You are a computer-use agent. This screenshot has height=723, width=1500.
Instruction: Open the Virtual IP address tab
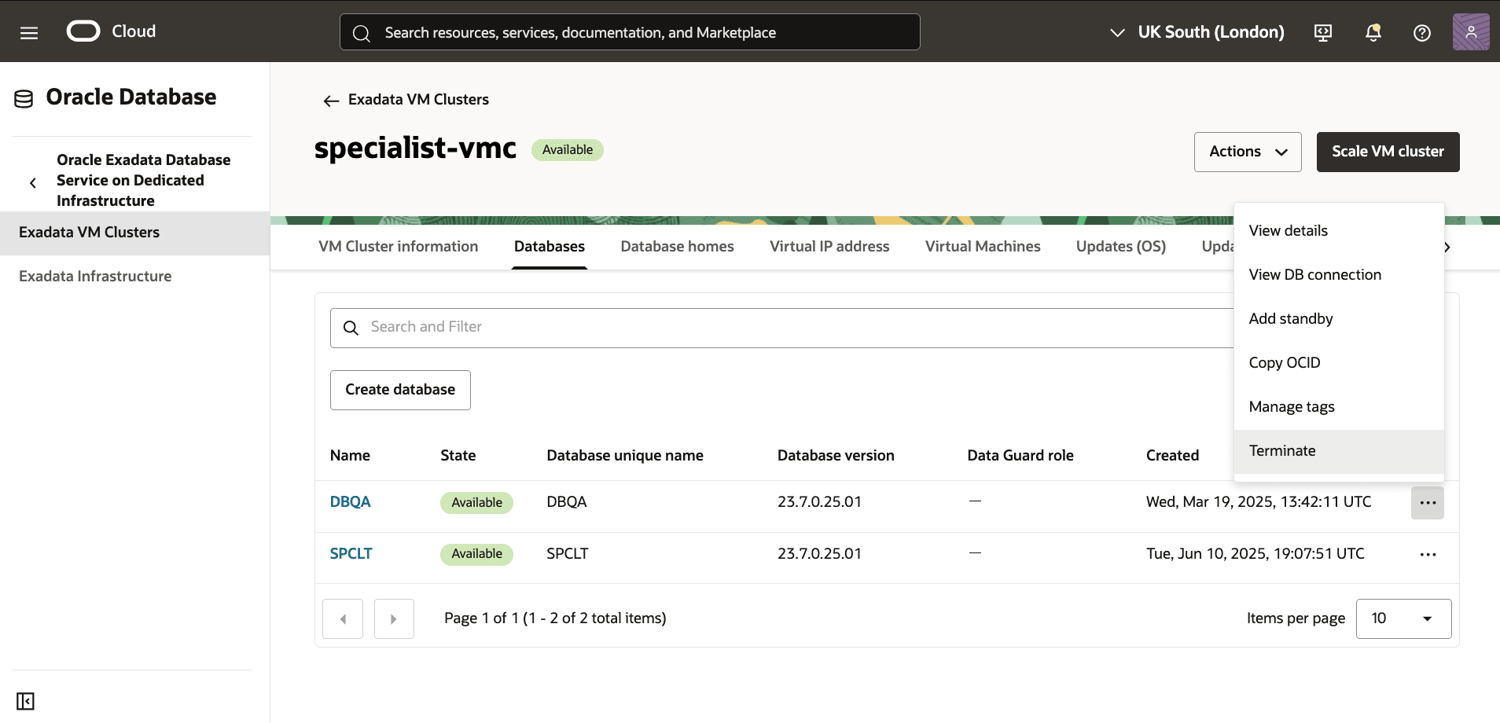point(829,247)
